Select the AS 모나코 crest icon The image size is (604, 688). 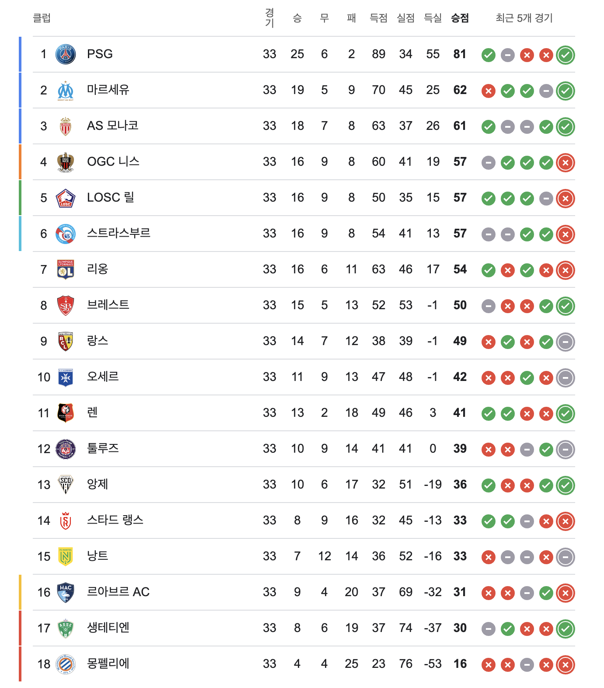pos(66,126)
